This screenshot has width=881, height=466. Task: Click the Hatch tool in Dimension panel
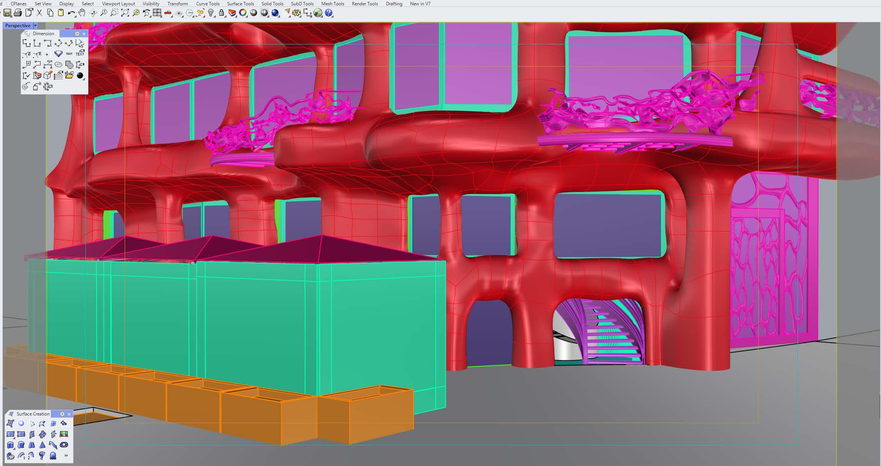coord(69,65)
